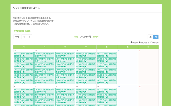Open the 10月 next month link

point(96,37)
